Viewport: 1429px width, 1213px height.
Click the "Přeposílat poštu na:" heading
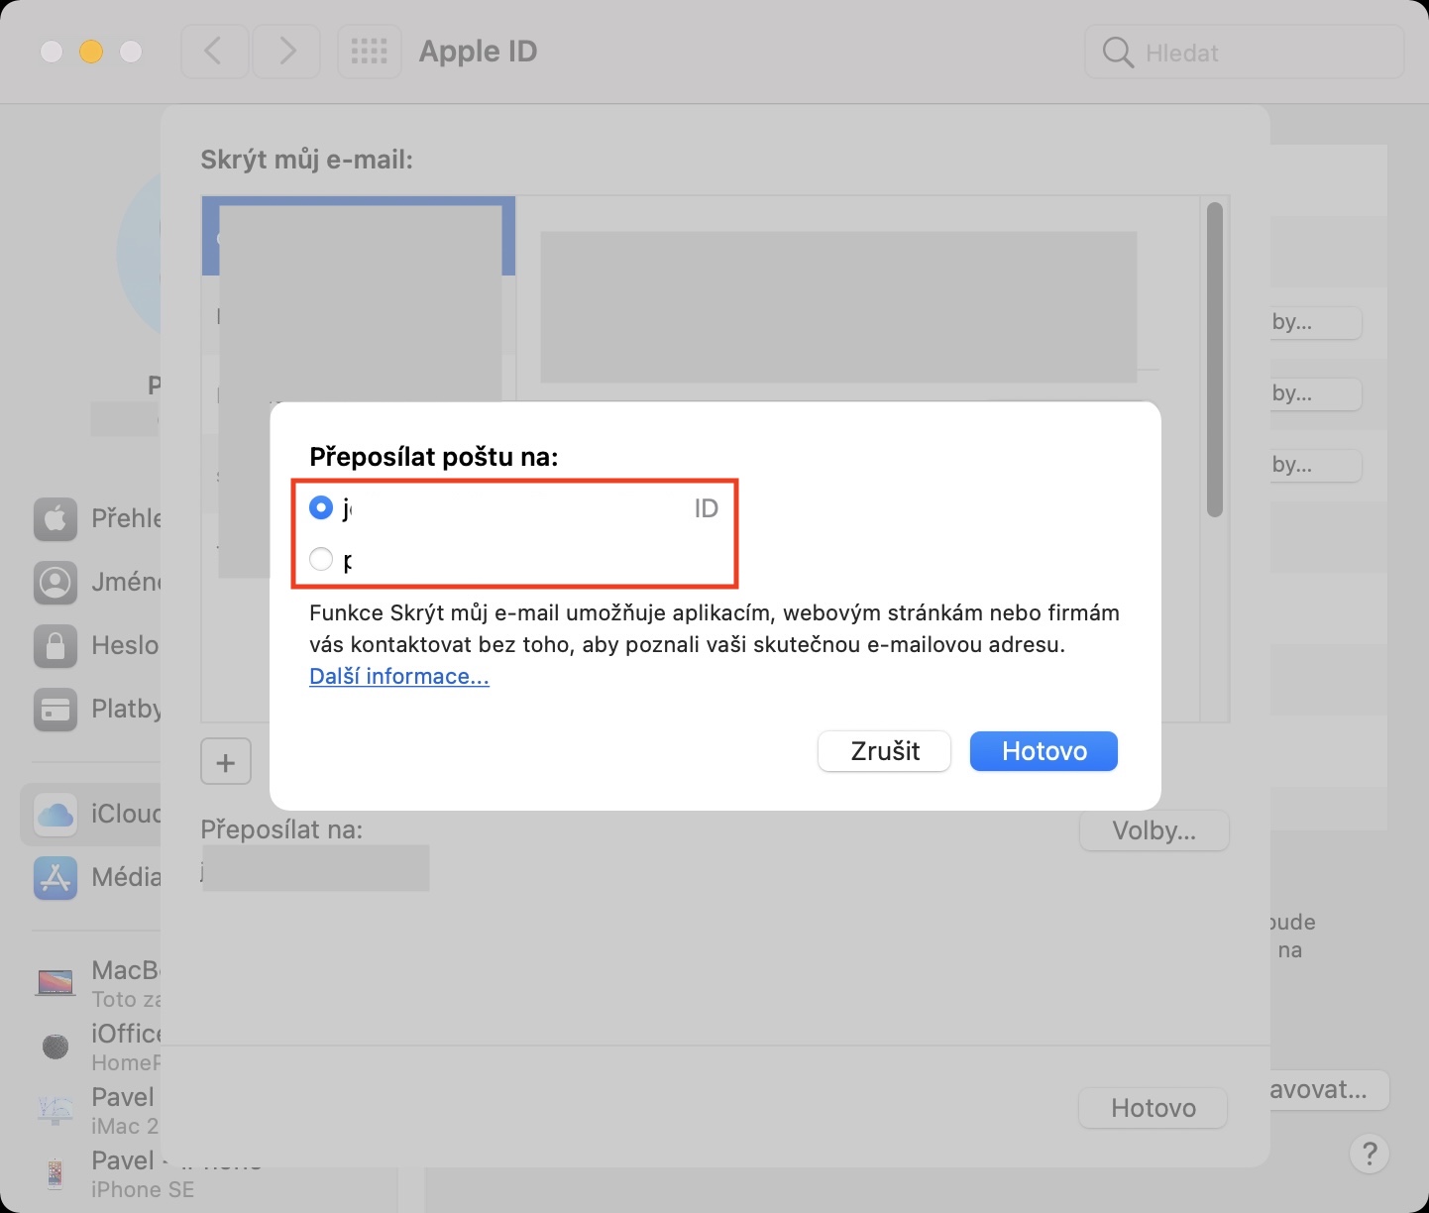pos(434,457)
